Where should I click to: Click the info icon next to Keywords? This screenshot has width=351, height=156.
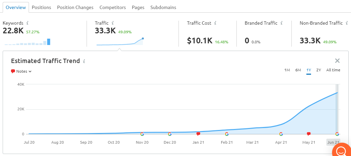27,23
